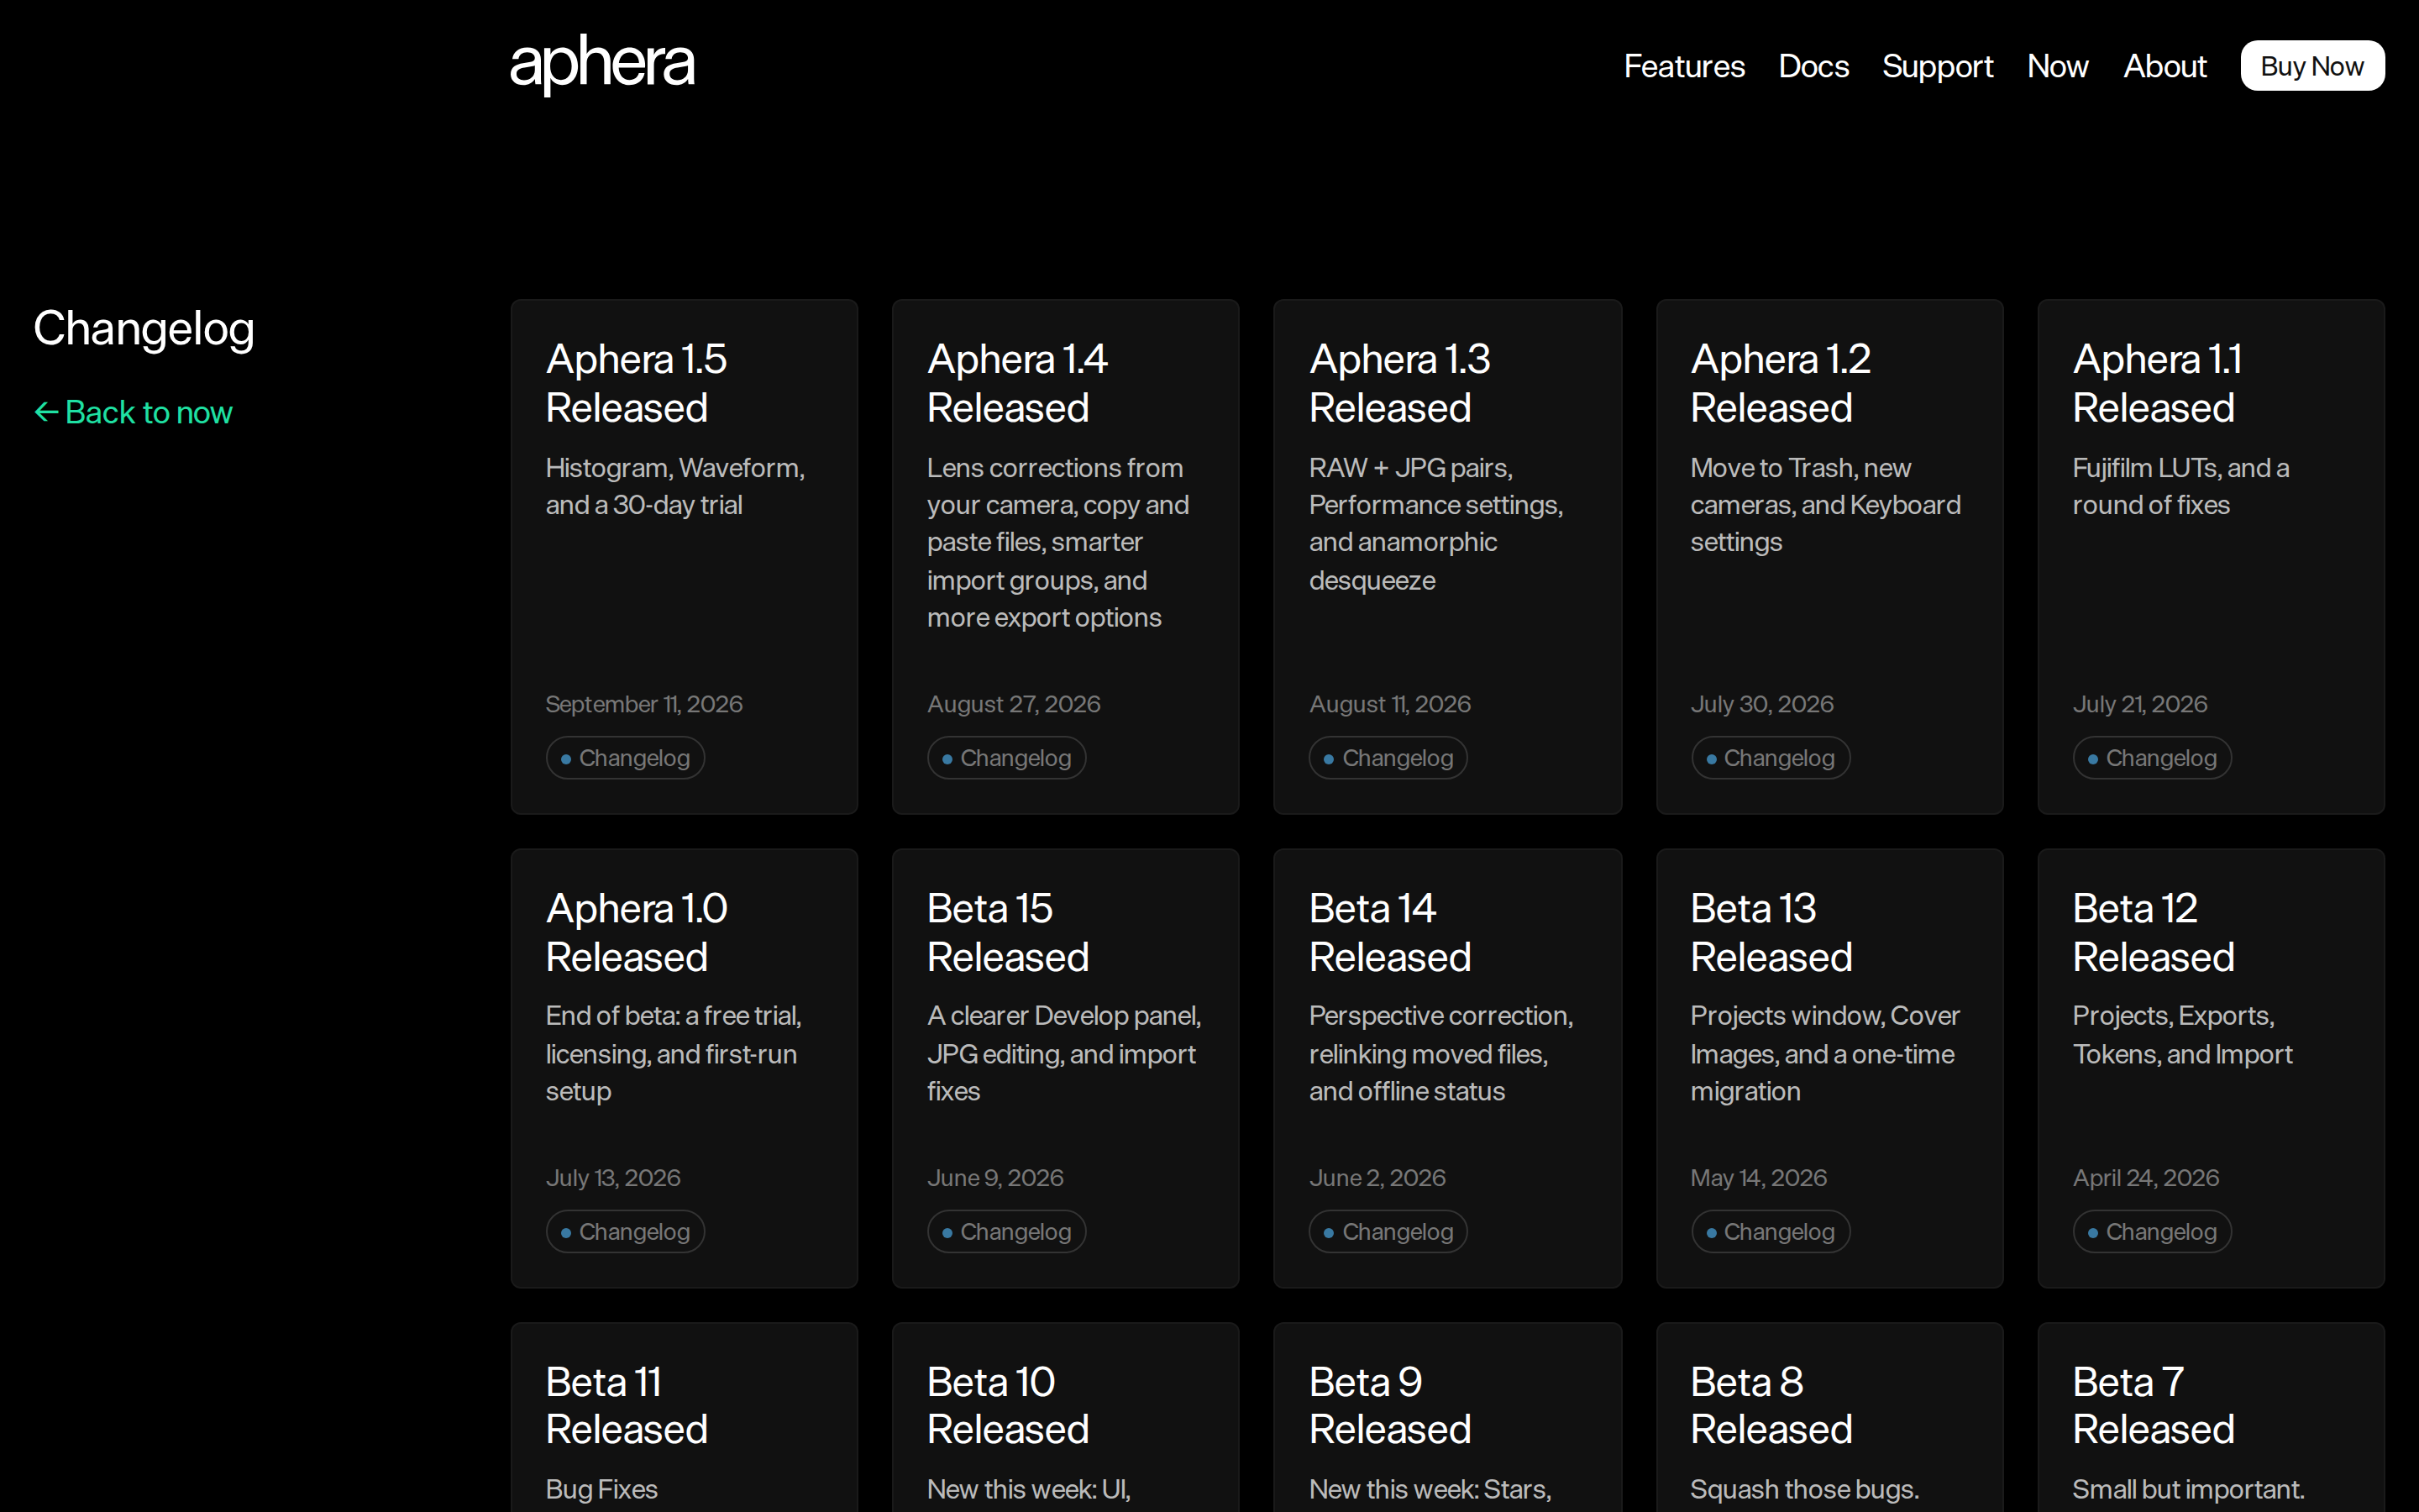Open the Beta 9 Released card title
2419x1512 pixels.
click(x=1389, y=1405)
